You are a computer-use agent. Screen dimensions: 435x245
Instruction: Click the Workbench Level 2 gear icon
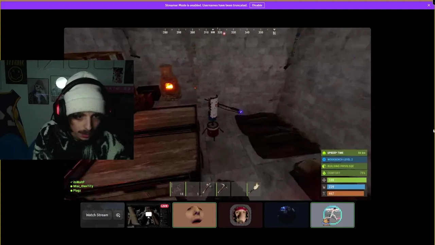click(x=324, y=160)
